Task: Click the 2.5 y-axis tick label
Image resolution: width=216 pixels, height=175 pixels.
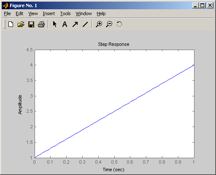Action: tap(30, 111)
